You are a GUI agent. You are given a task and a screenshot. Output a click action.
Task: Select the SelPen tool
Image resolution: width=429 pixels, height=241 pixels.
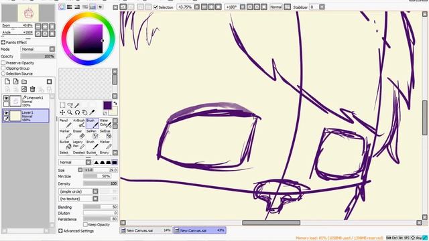coord(93,134)
